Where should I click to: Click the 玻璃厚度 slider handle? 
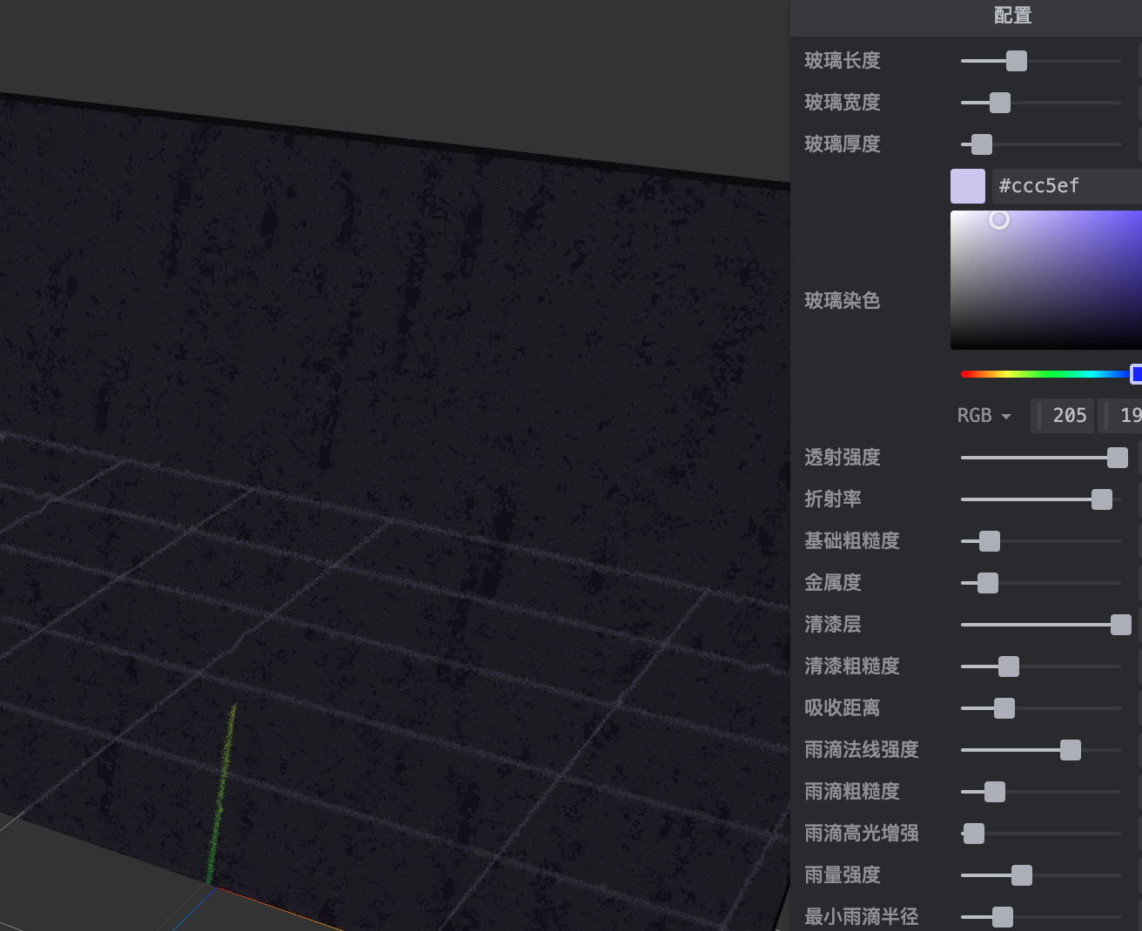click(981, 144)
